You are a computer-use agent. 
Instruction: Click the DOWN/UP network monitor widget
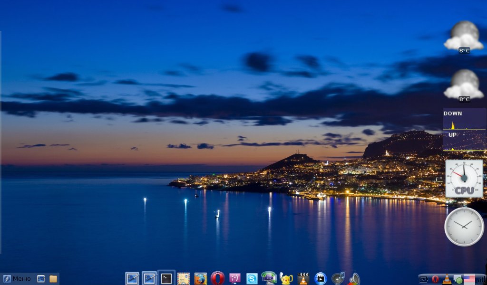[465, 129]
